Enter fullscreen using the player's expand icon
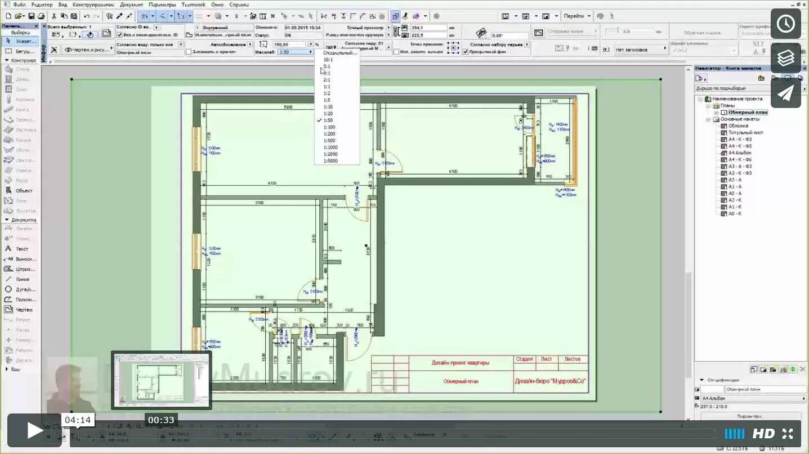The height and width of the screenshot is (454, 809). (787, 434)
